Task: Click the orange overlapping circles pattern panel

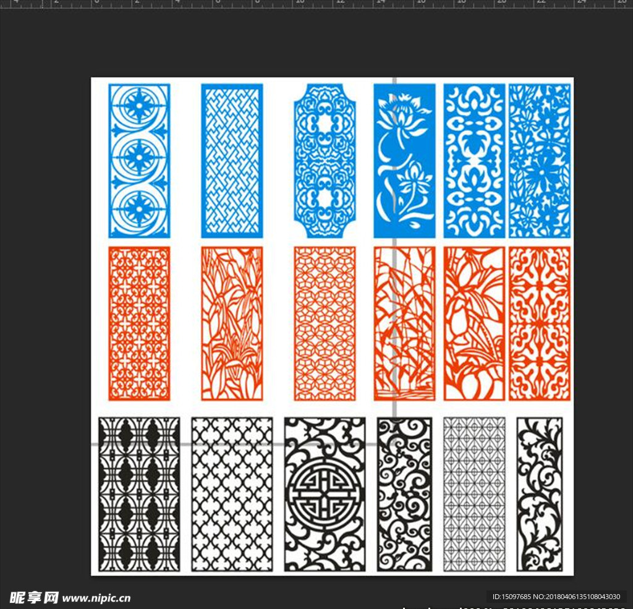Action: [325, 323]
